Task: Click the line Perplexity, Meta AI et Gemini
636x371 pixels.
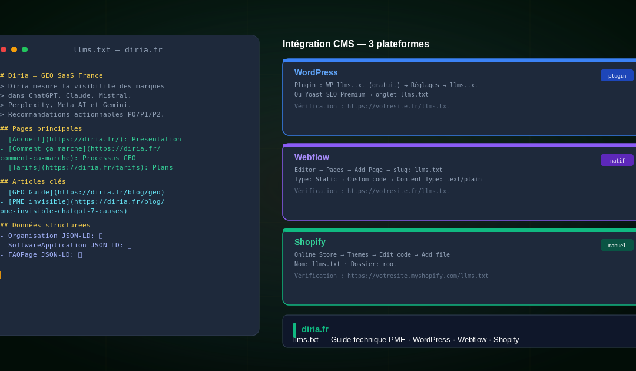Action: (x=66, y=105)
